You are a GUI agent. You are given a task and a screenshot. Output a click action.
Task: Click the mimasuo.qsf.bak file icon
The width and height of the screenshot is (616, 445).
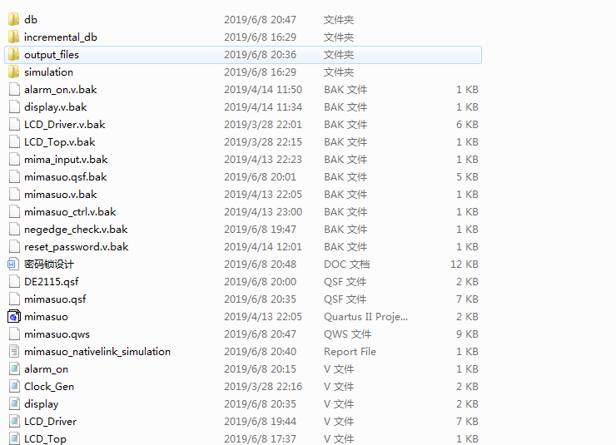(14, 176)
